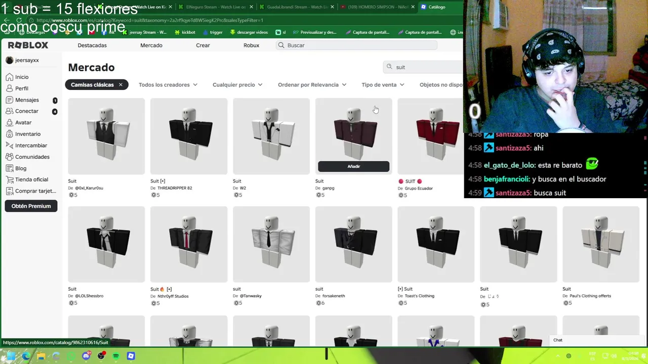The height and width of the screenshot is (364, 648).
Task: Expand Cualquier precio dropdown
Action: (237, 84)
